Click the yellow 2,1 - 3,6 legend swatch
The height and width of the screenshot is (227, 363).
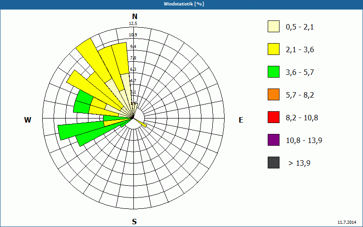(x=274, y=49)
